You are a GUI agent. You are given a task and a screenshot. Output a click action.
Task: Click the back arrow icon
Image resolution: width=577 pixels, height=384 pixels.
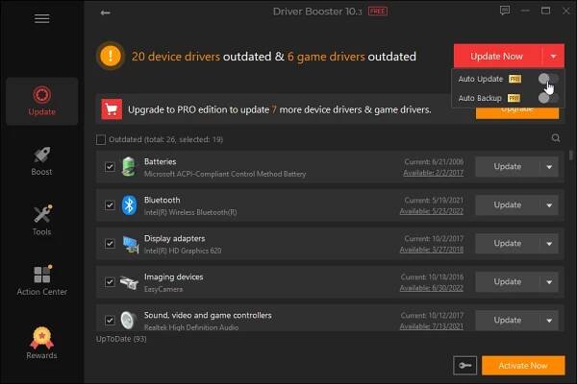pos(105,12)
